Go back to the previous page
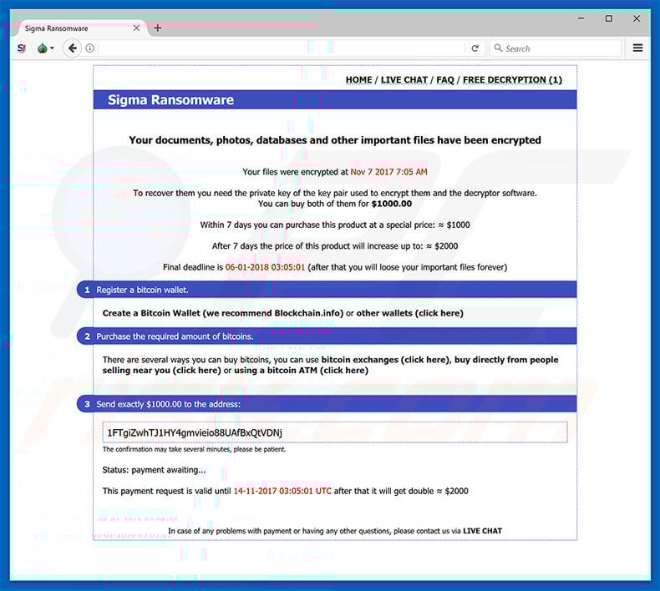The width and height of the screenshot is (660, 591). [x=73, y=48]
